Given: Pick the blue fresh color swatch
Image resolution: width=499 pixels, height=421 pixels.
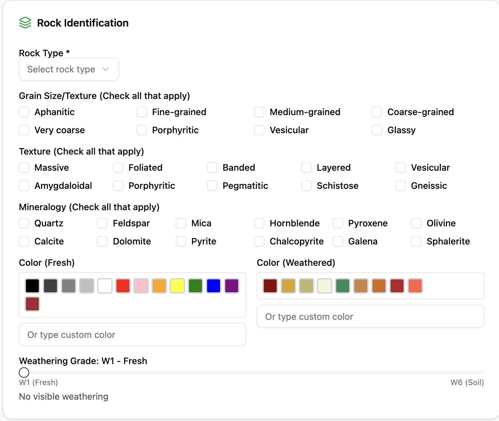Looking at the screenshot, I should (x=214, y=286).
